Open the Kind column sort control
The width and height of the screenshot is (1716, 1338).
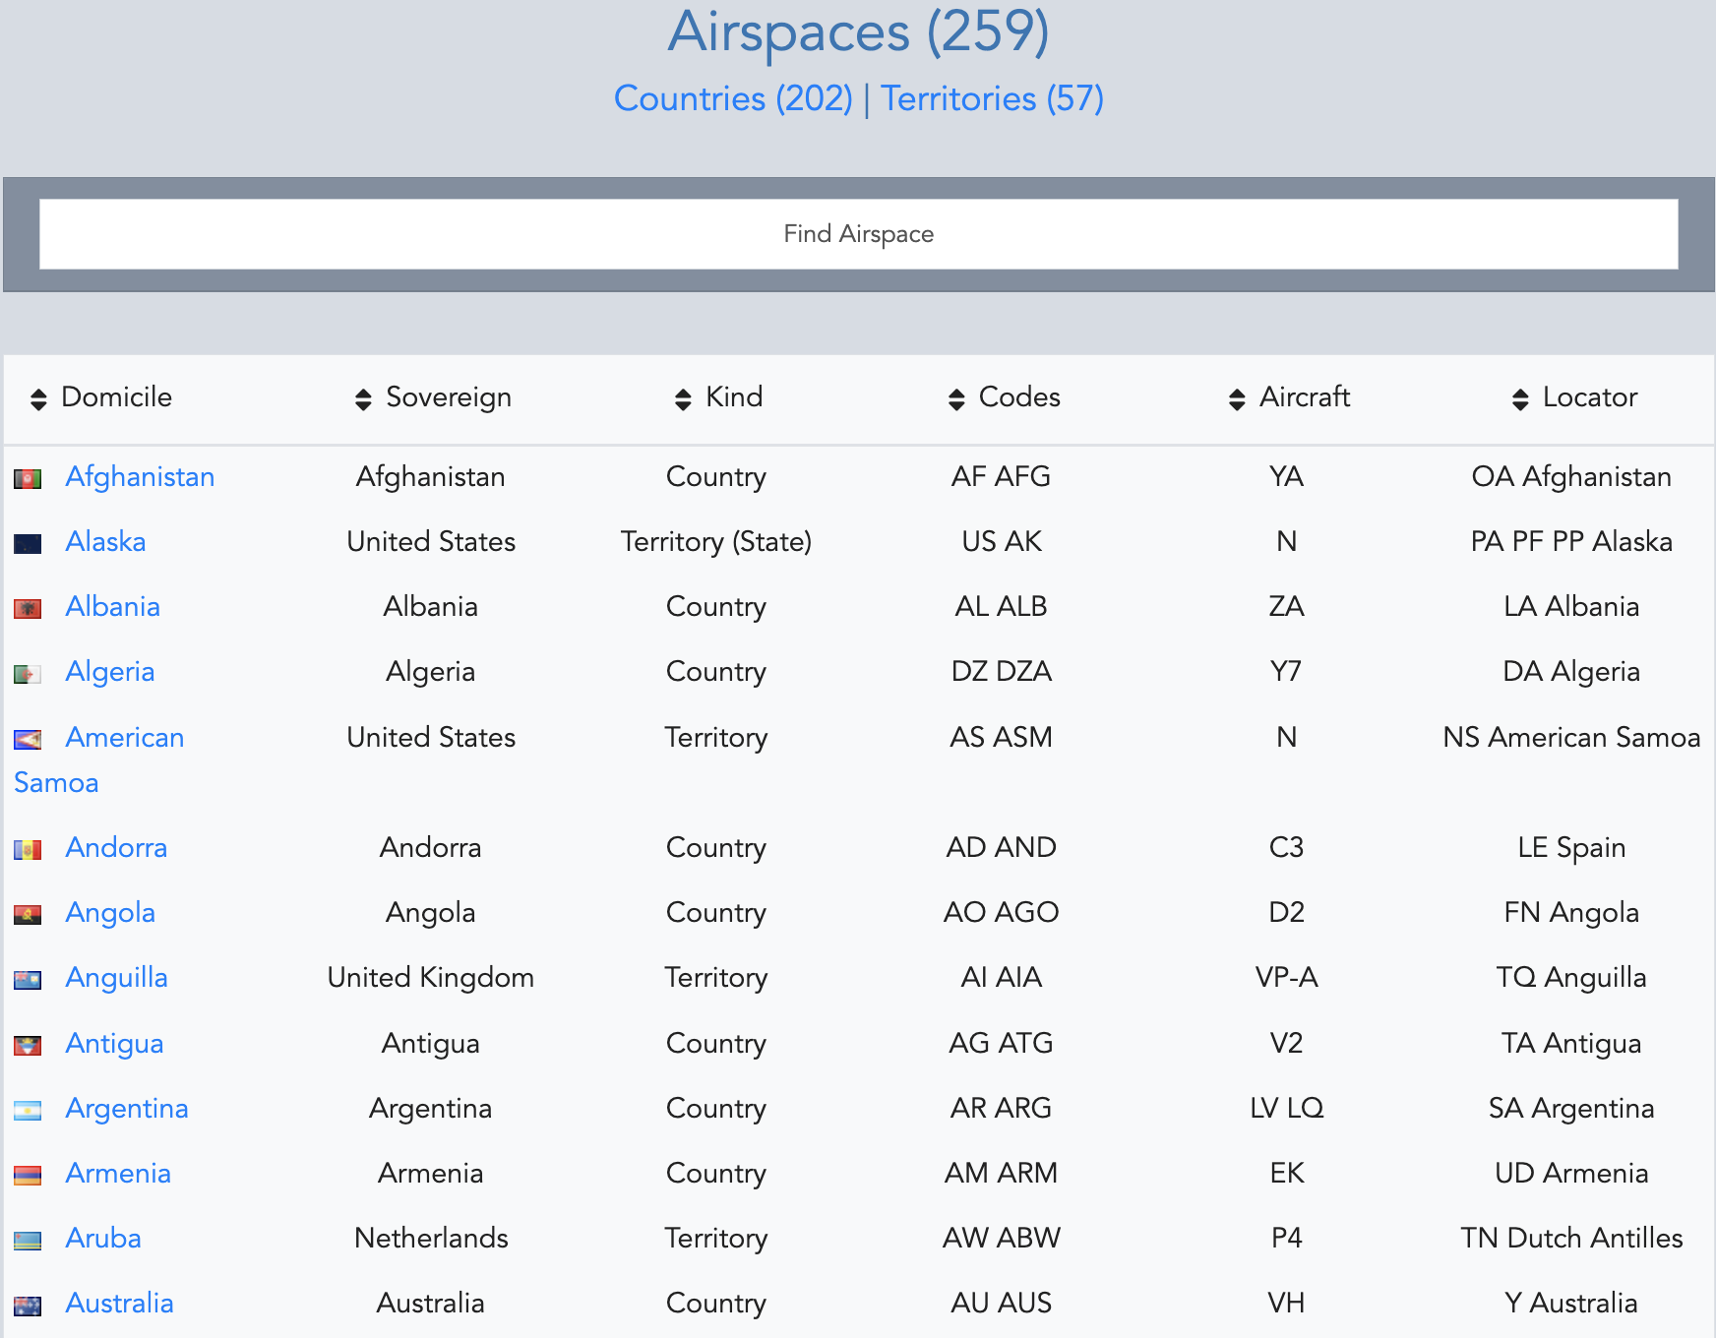coord(681,397)
